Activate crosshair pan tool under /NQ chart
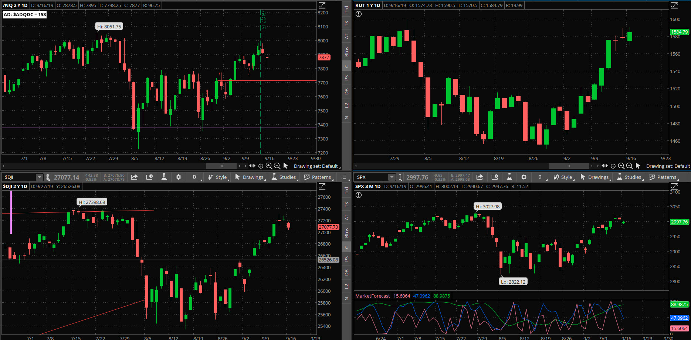 point(261,166)
